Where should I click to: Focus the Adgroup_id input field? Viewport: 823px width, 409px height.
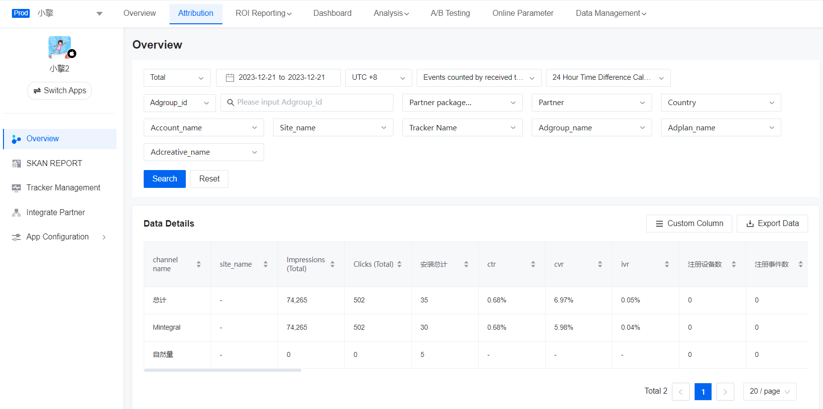click(312, 103)
